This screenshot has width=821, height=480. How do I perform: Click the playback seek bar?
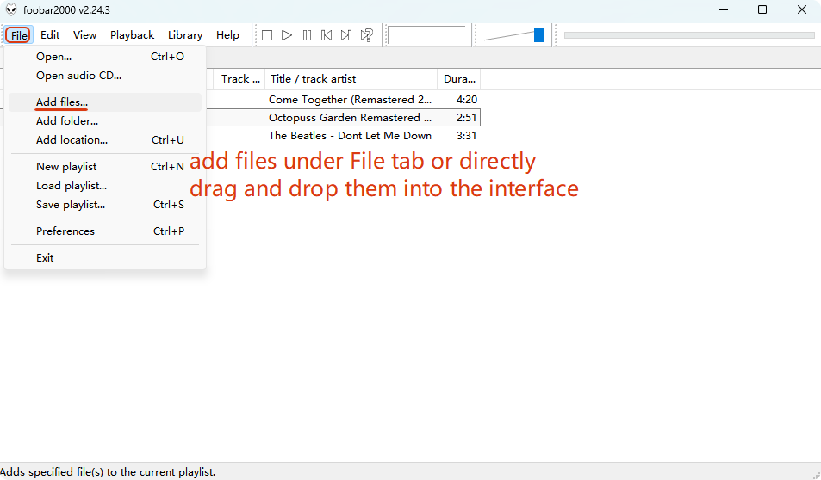click(x=688, y=35)
